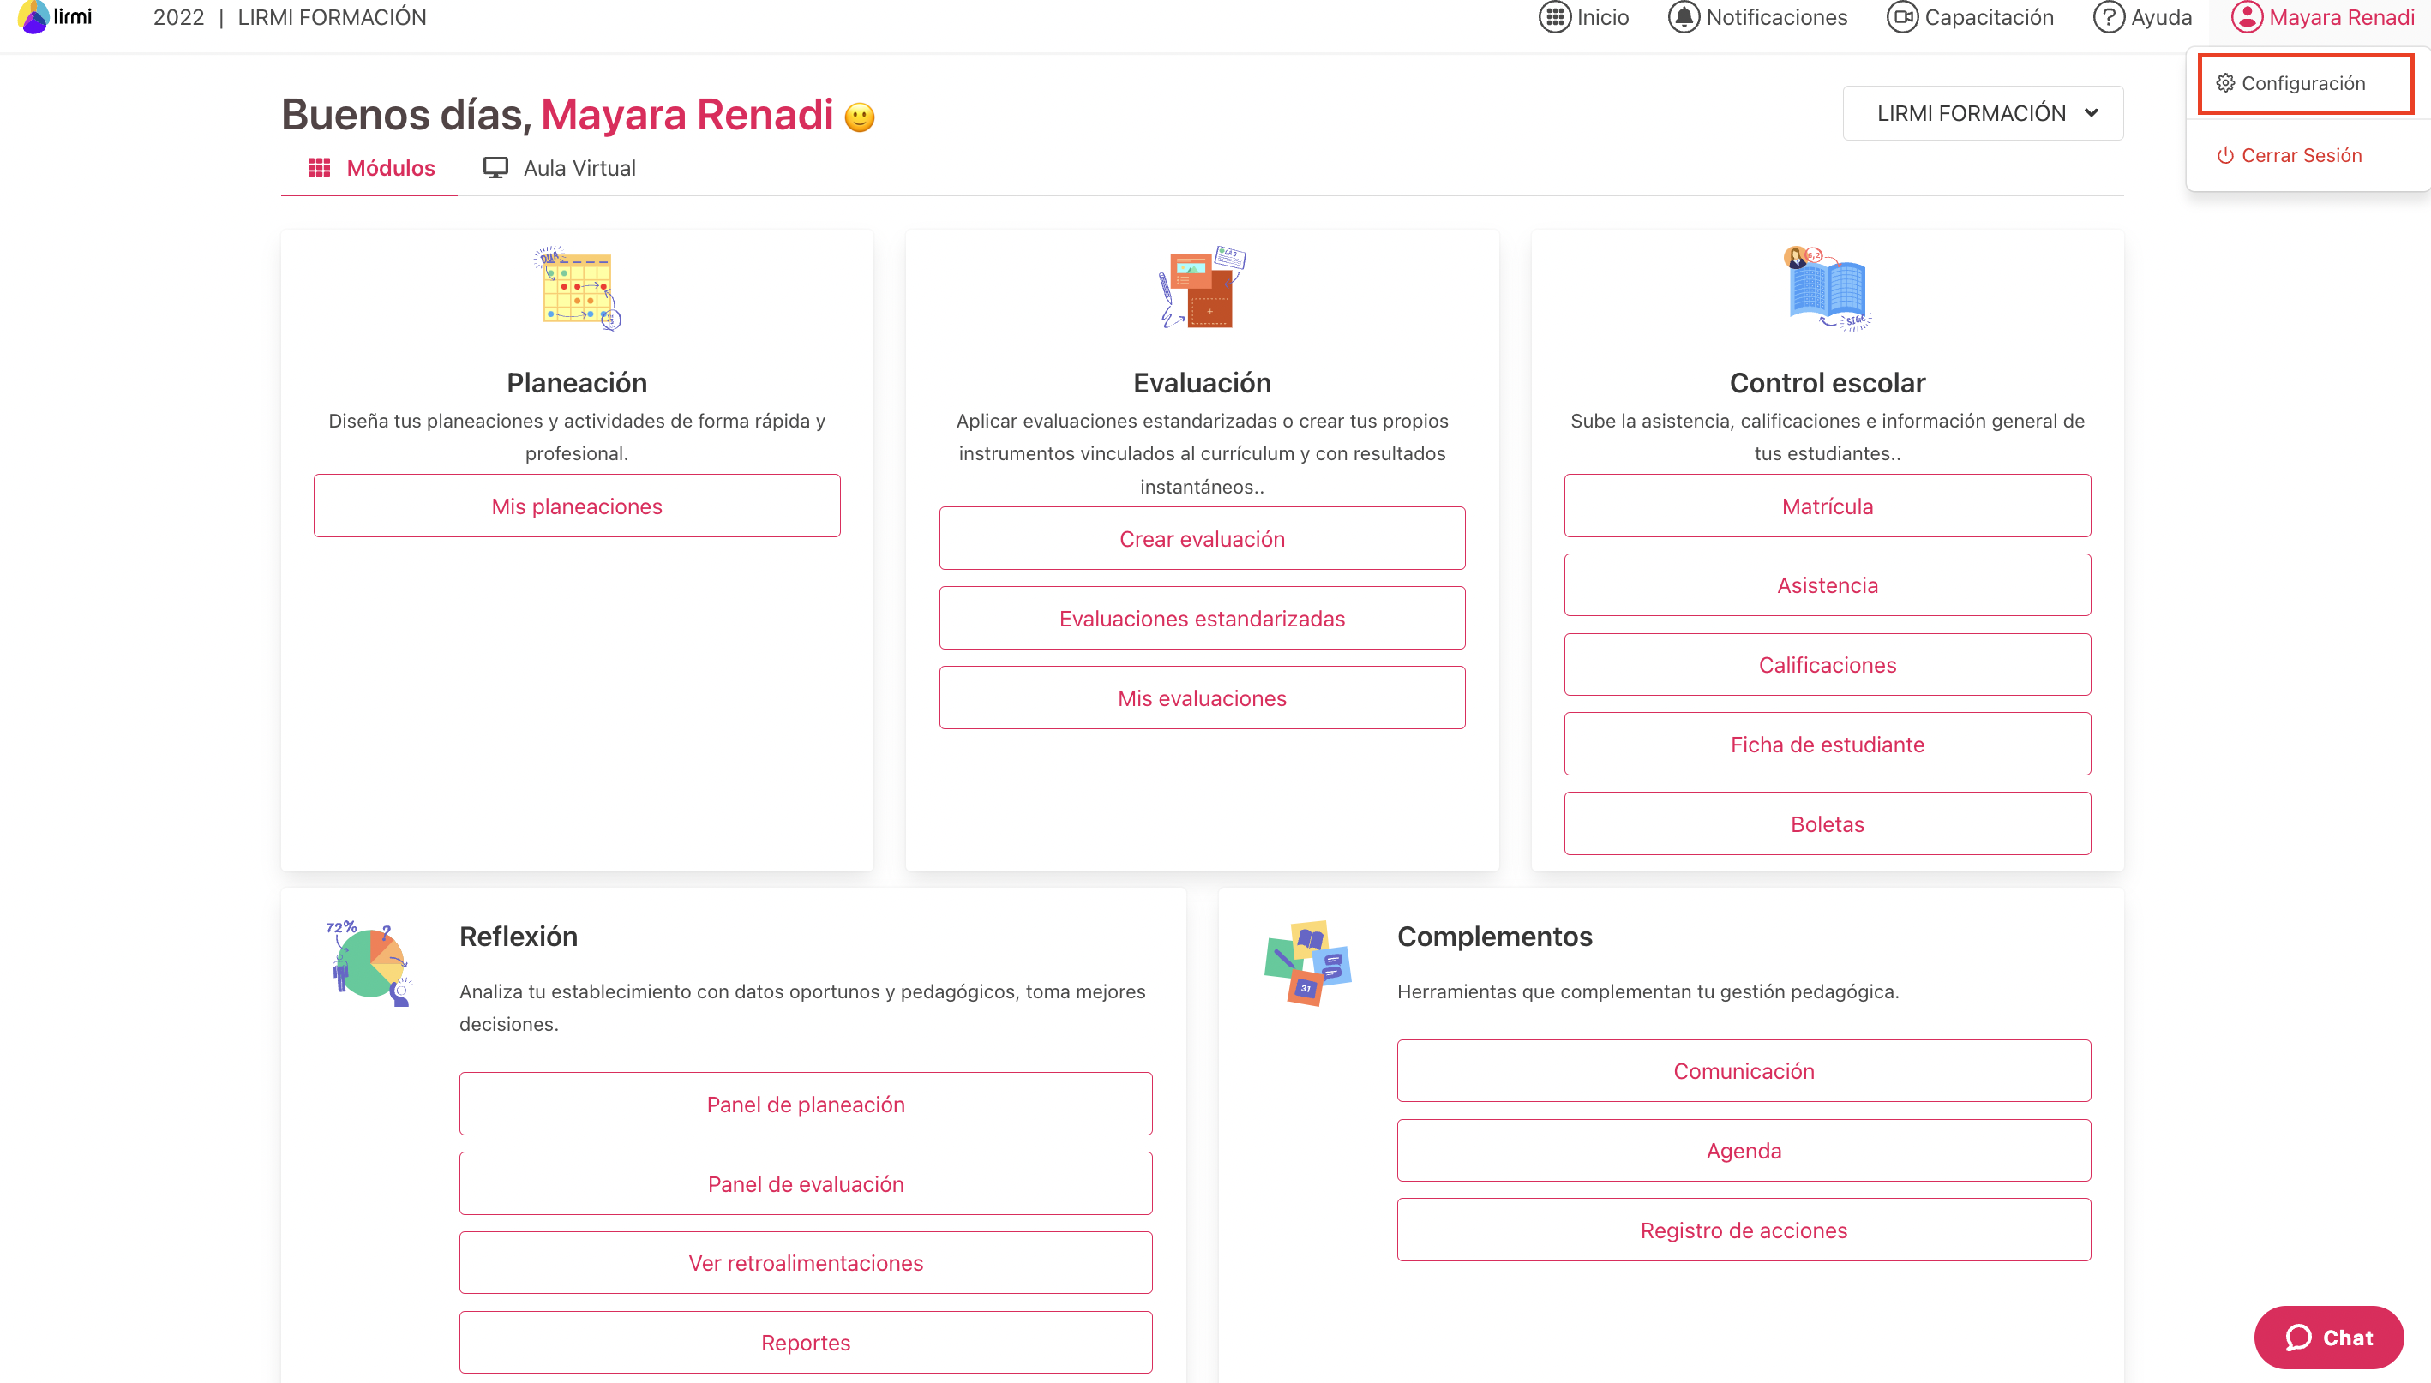This screenshot has height=1383, width=2431.
Task: Open Reportes in Reflexión
Action: click(x=806, y=1342)
